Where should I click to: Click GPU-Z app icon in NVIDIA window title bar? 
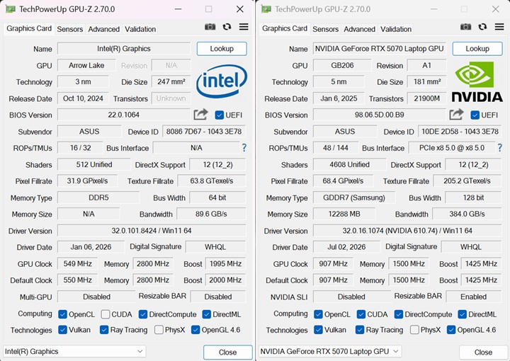pos(266,8)
